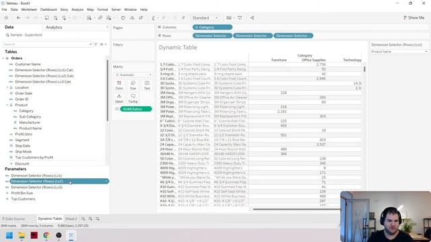Screen dimensions: 431x242
Task: Click the Undo back arrow
Action: pyautogui.click(x=18, y=18)
